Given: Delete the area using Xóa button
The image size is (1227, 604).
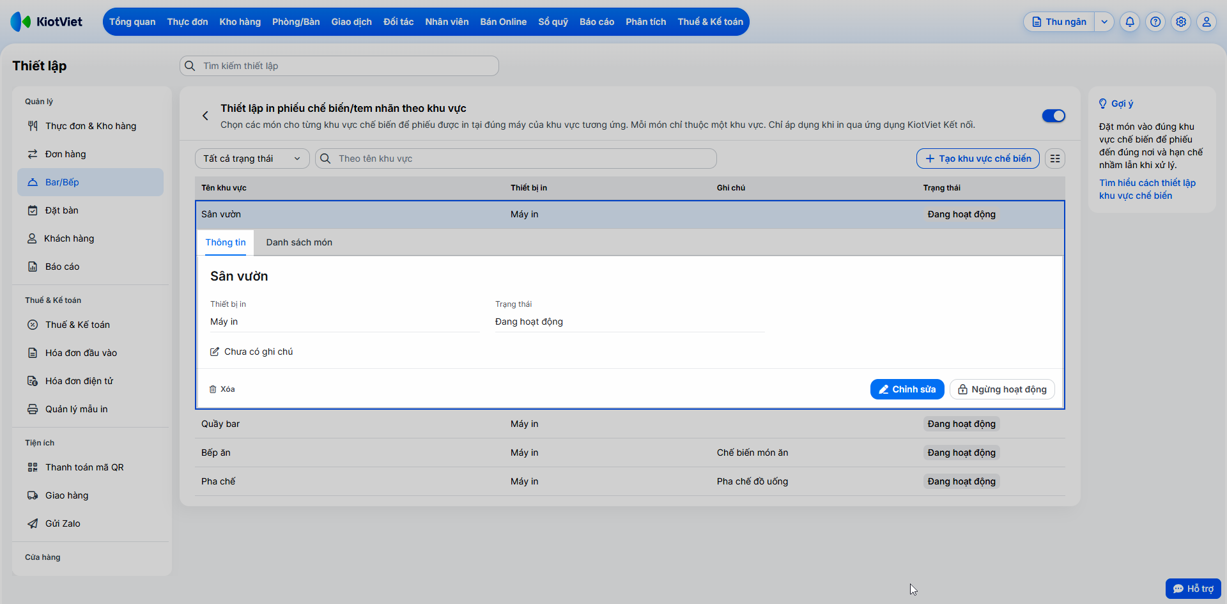Looking at the screenshot, I should coord(222,389).
